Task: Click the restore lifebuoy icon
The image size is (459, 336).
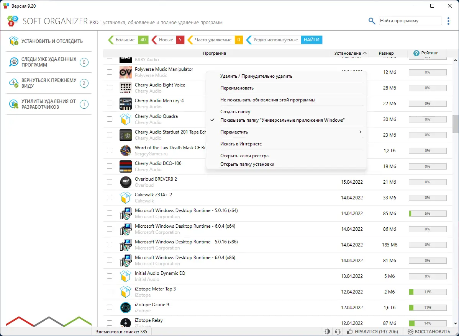Action: [x=410, y=332]
